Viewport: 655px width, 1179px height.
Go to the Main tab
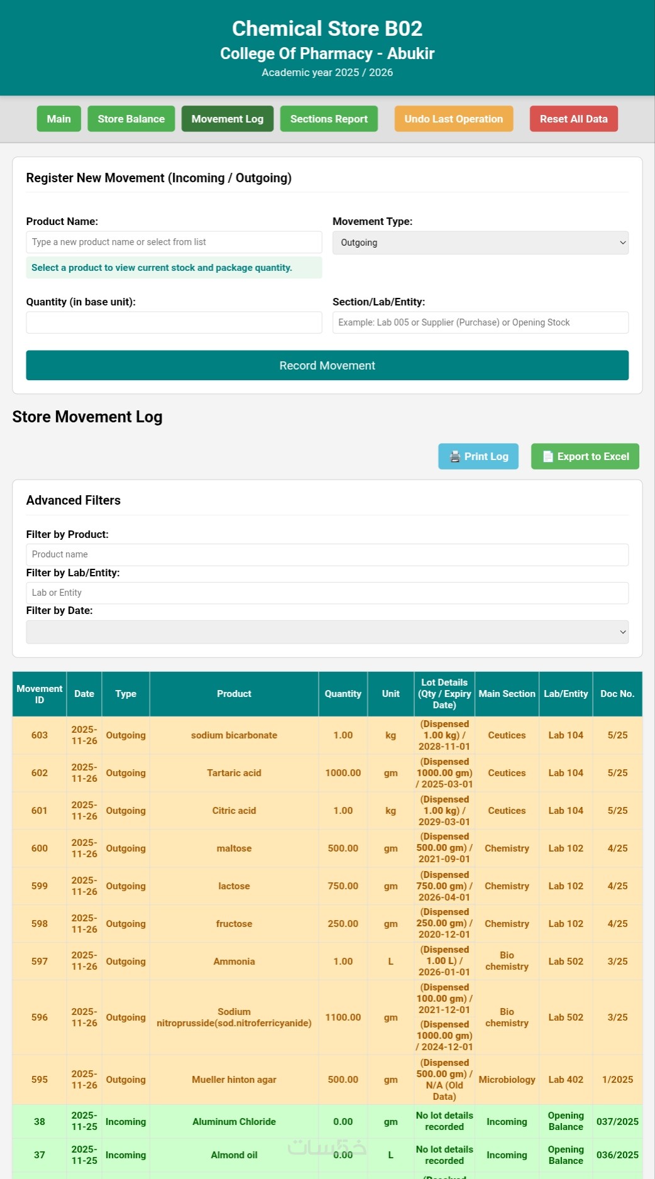pyautogui.click(x=59, y=119)
